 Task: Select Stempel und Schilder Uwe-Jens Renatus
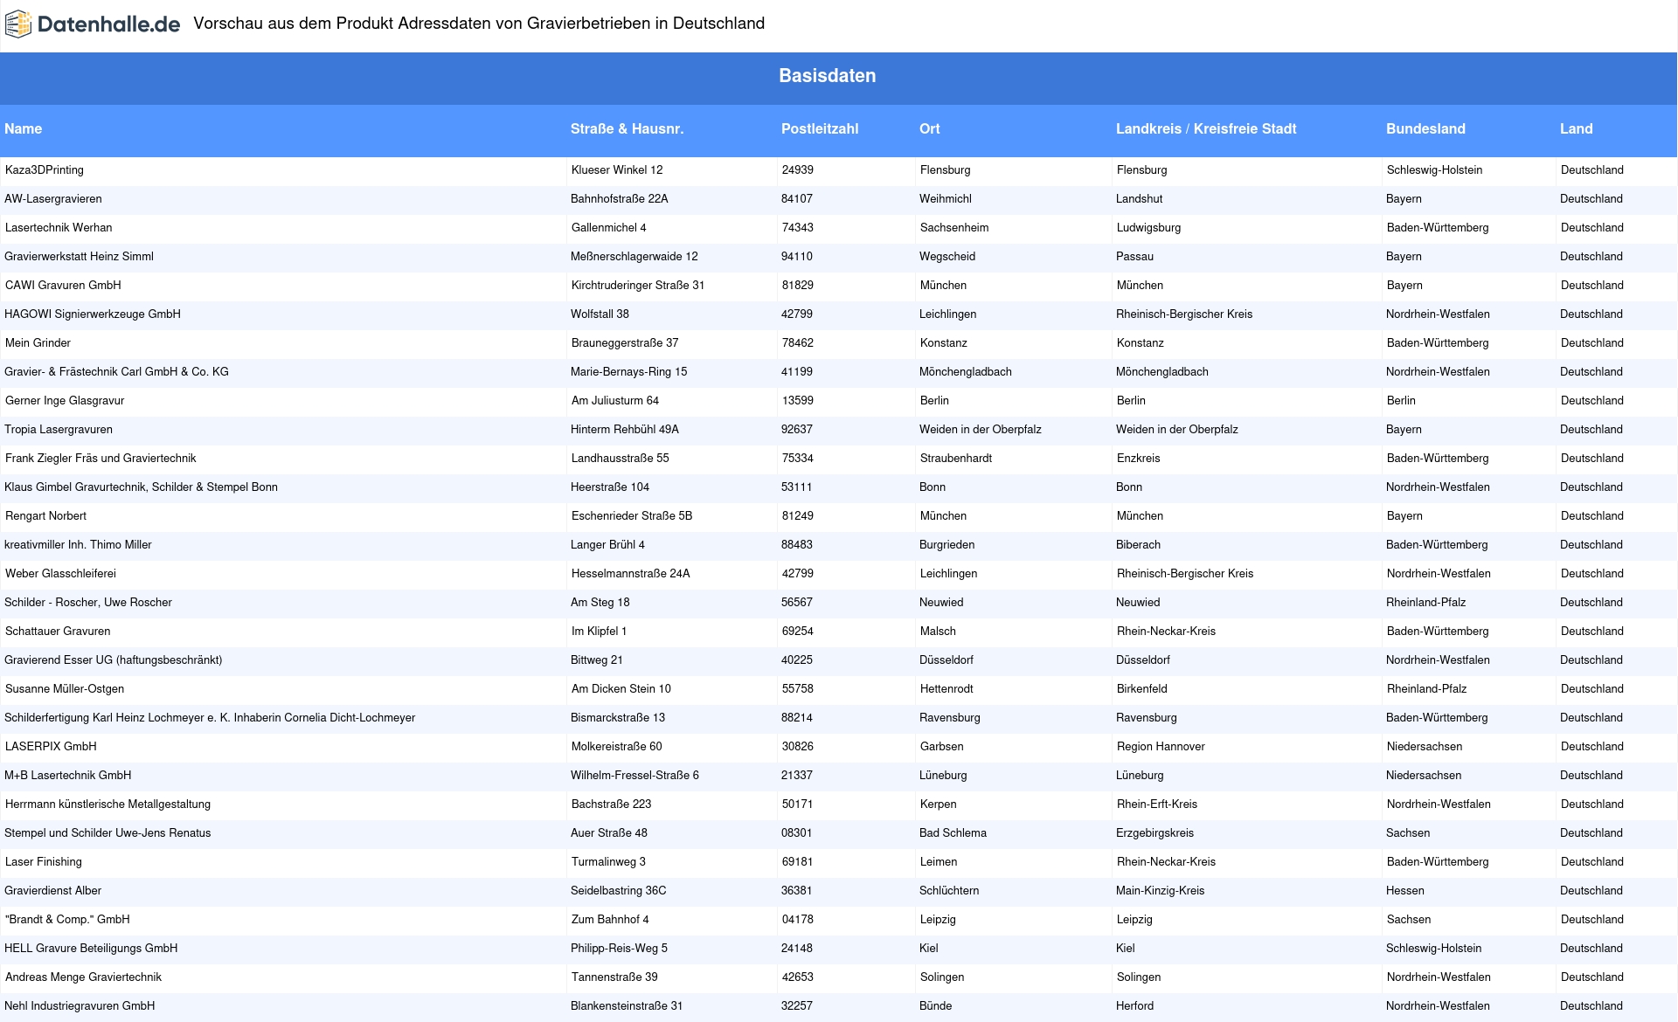107,833
